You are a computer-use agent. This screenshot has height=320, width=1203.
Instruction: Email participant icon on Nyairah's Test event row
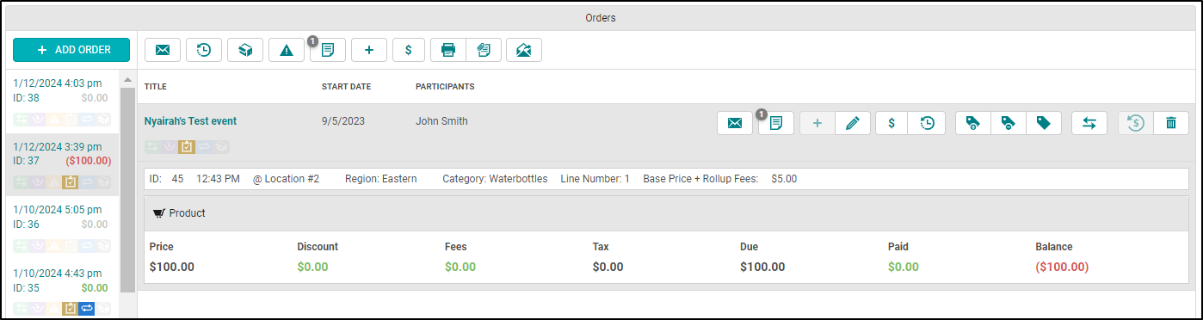tap(735, 123)
